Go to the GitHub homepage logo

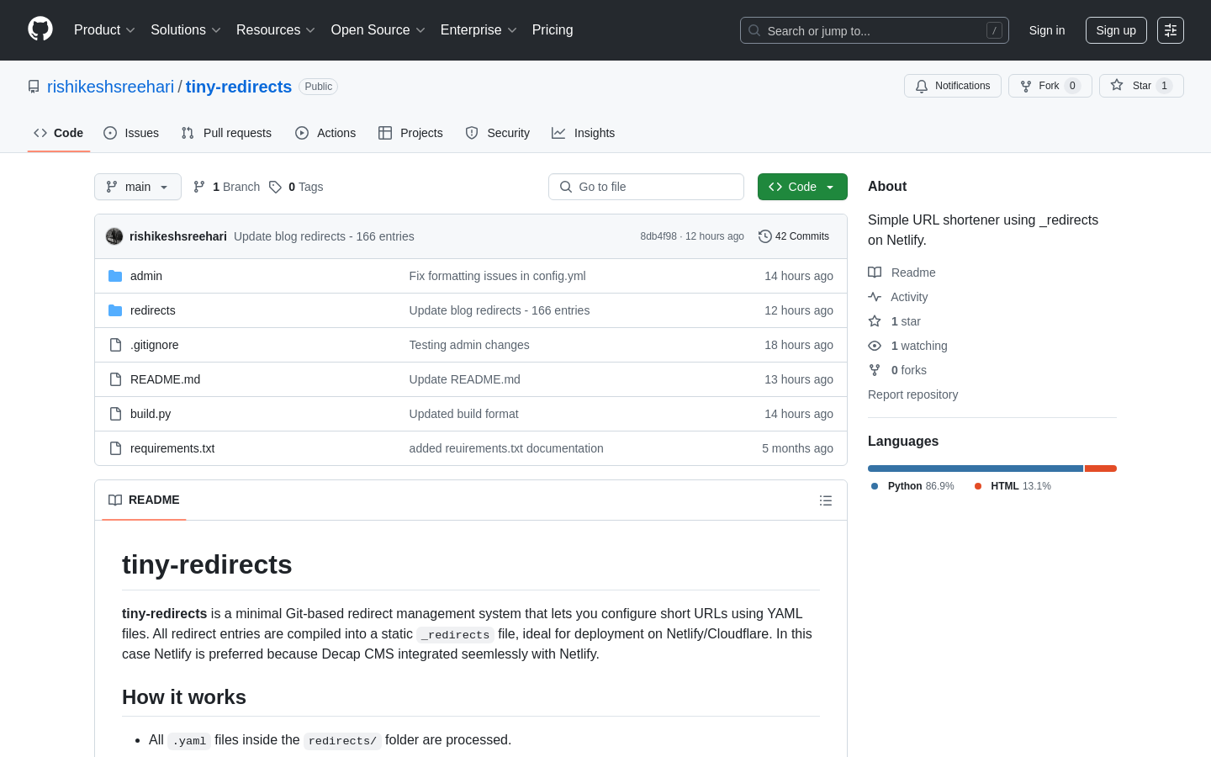[40, 29]
